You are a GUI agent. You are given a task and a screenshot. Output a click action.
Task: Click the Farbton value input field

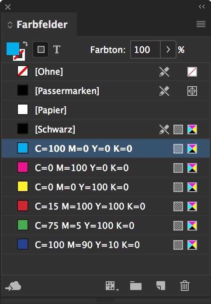coord(145,49)
